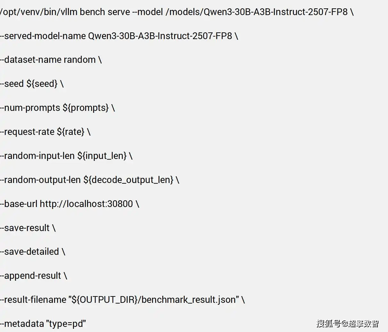Click the "type=pd" metadata value

pyautogui.click(x=66, y=324)
